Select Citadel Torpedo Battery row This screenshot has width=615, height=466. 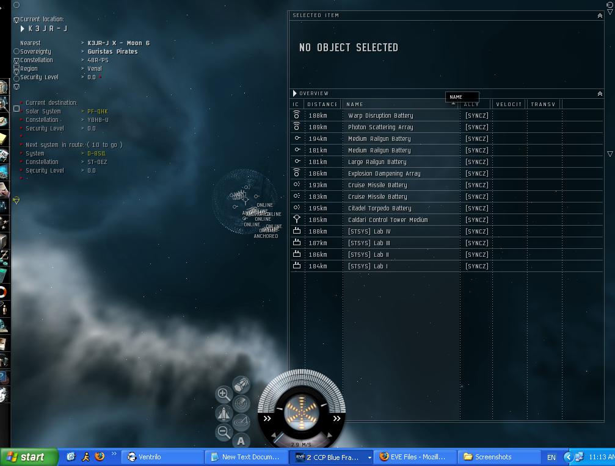(x=446, y=208)
